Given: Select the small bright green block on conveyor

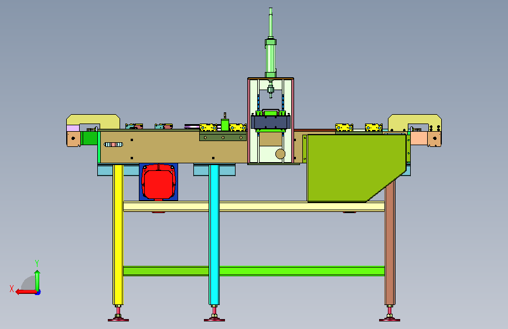Looking at the screenshot, I should (225, 125).
